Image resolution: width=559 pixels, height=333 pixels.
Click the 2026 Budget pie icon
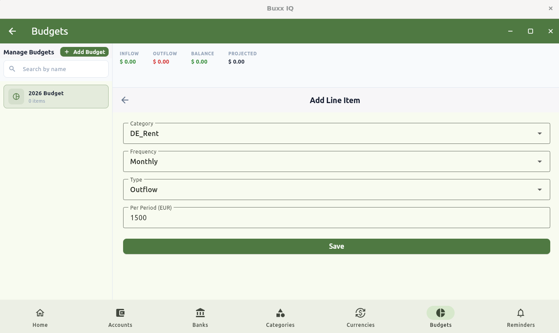[x=16, y=97]
